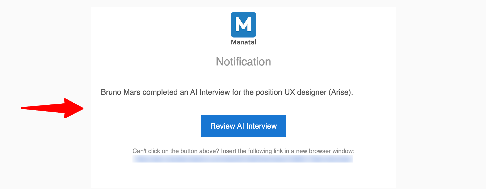The height and width of the screenshot is (189, 486).
Task: Follow the blurred fallback URL link
Action: (x=243, y=159)
